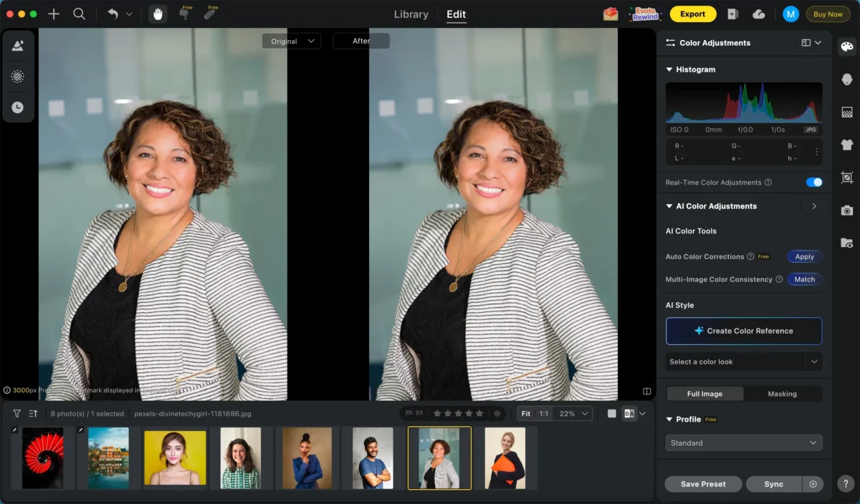Image resolution: width=860 pixels, height=504 pixels.
Task: Open the Select a color look dropdown
Action: [x=743, y=362]
